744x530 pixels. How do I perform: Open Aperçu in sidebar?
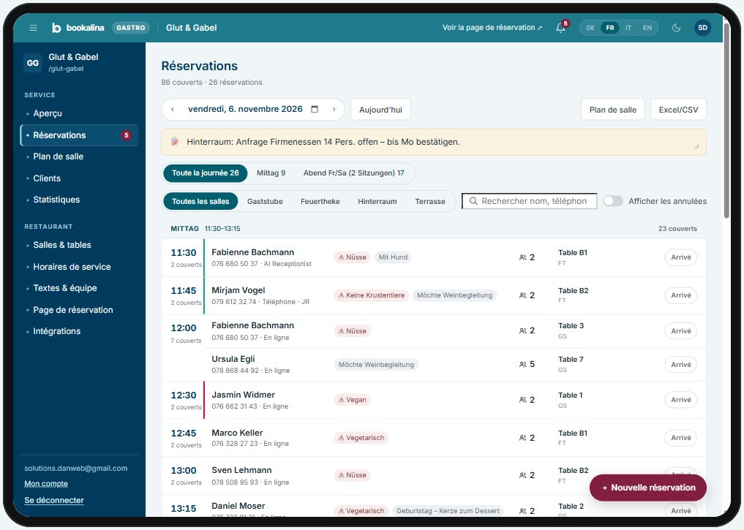[x=79, y=113]
